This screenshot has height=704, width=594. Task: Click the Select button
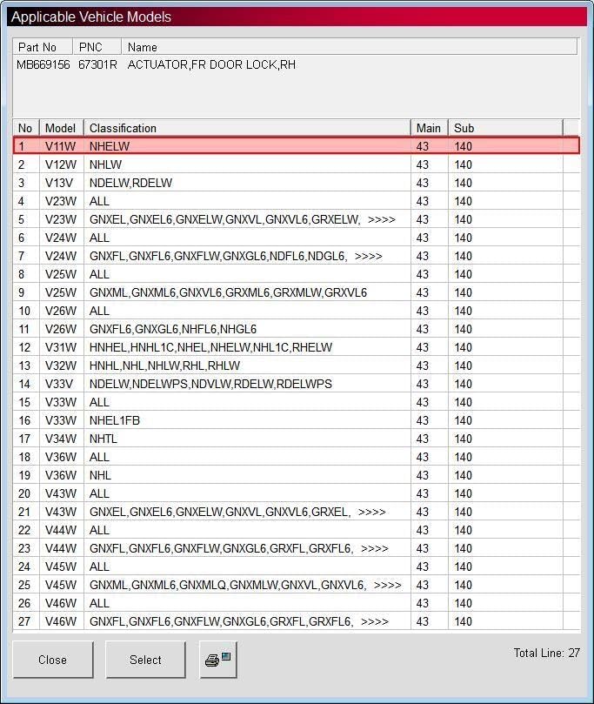coord(145,660)
